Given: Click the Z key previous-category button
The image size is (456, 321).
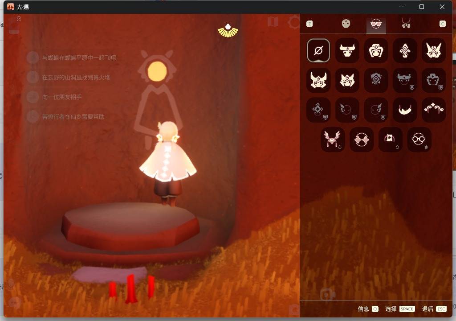Looking at the screenshot, I should pos(309,24).
